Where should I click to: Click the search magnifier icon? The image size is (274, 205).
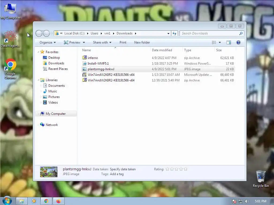click(x=241, y=33)
